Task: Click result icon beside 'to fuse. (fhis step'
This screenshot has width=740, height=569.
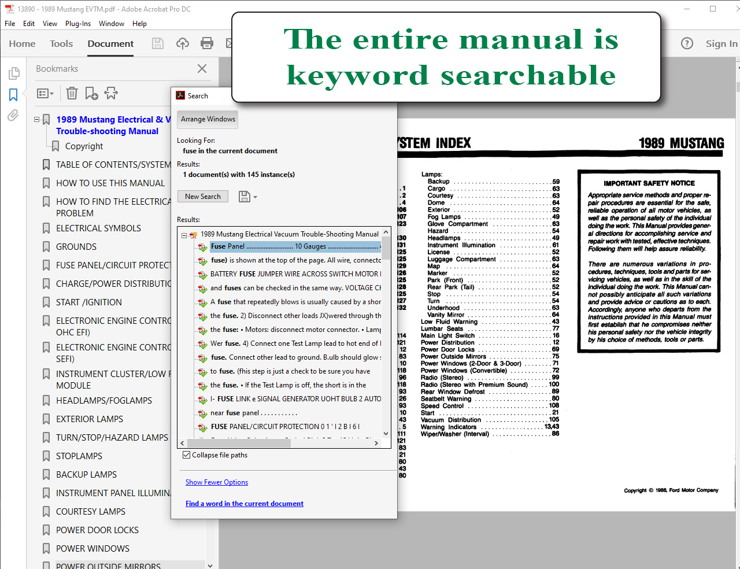Action: (202, 372)
